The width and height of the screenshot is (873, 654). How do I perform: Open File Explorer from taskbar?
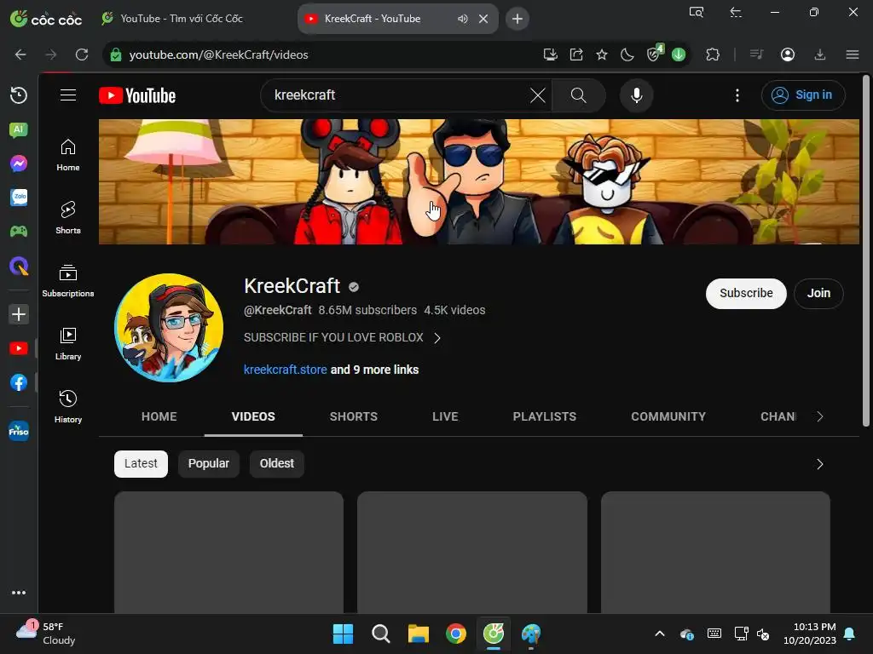pyautogui.click(x=418, y=634)
